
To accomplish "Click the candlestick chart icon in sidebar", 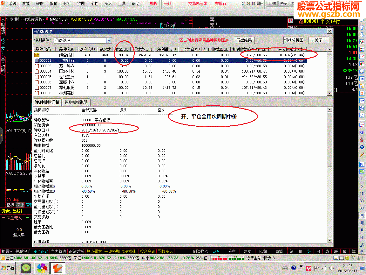I will point(362,64).
